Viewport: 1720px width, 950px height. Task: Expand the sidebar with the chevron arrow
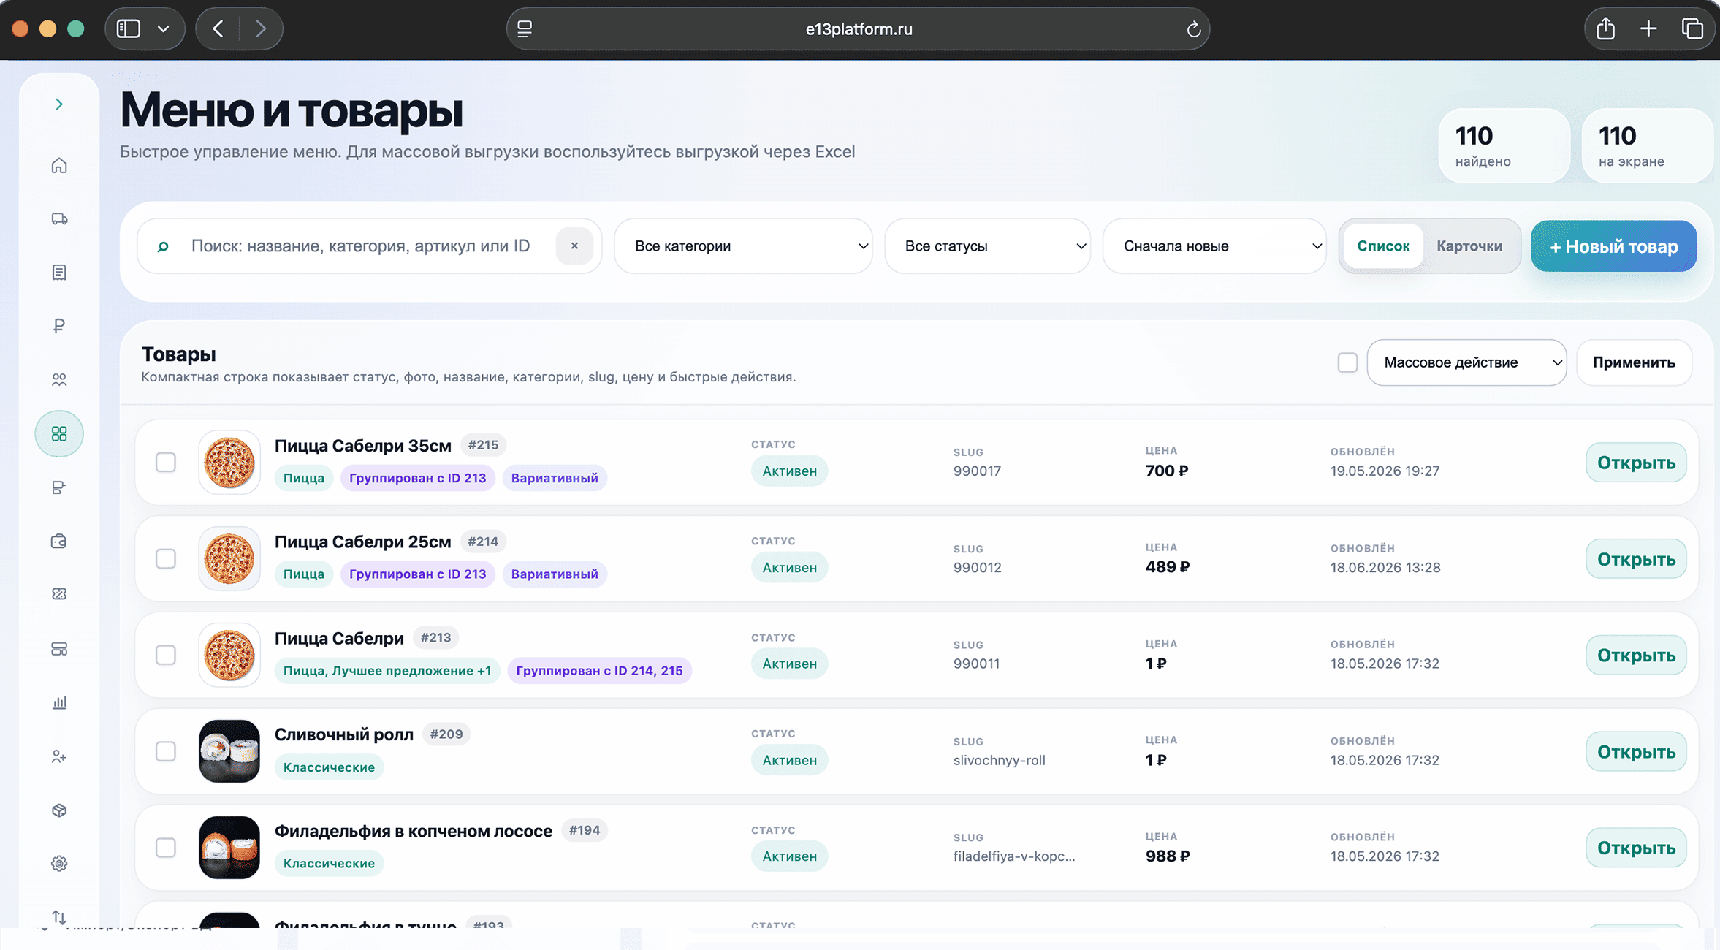pyautogui.click(x=59, y=104)
